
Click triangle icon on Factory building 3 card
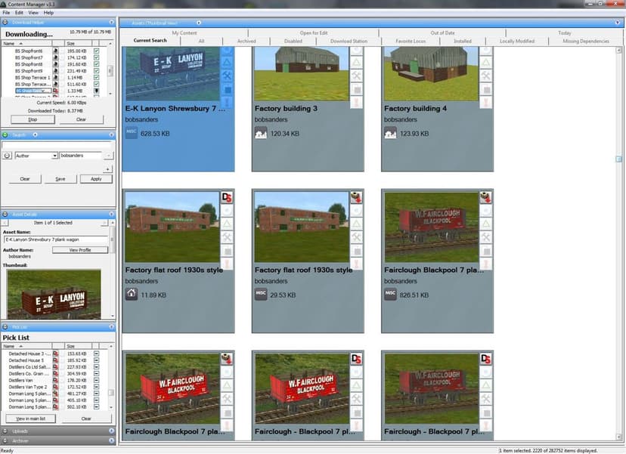356,62
